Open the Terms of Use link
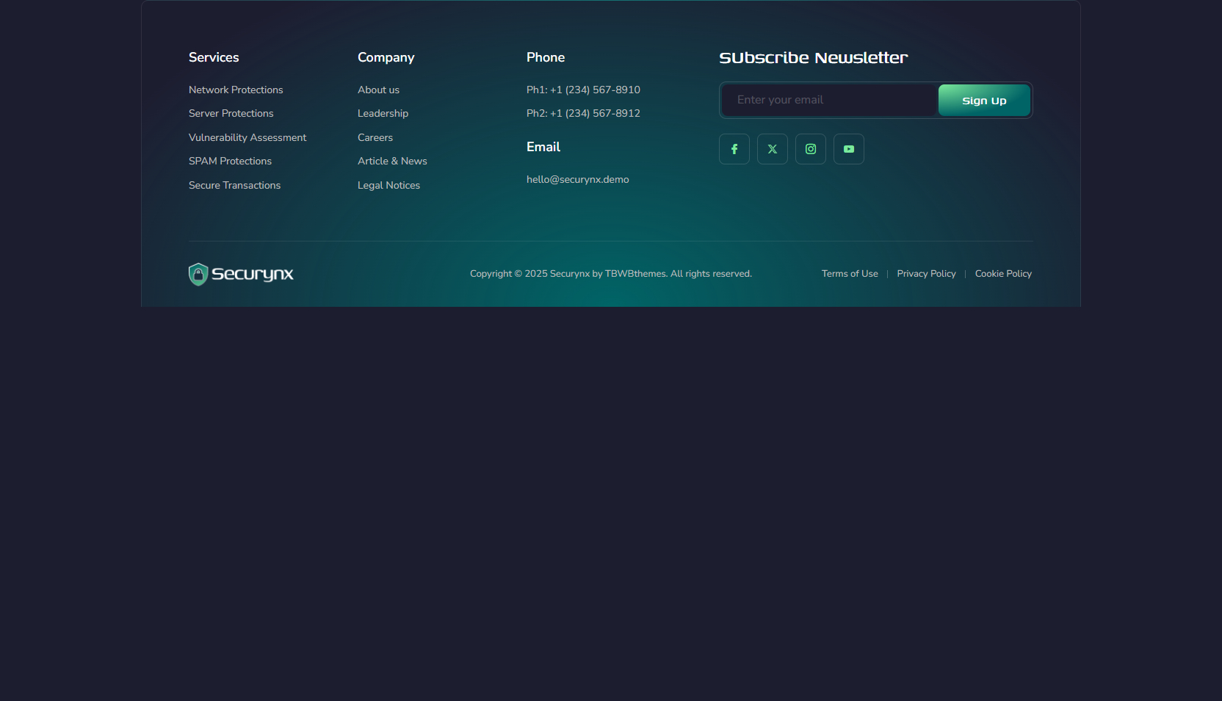The height and width of the screenshot is (701, 1222). (x=850, y=274)
